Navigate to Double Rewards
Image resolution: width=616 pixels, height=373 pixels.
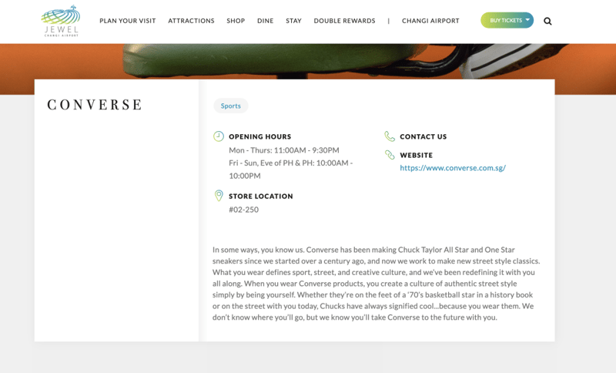[344, 21]
